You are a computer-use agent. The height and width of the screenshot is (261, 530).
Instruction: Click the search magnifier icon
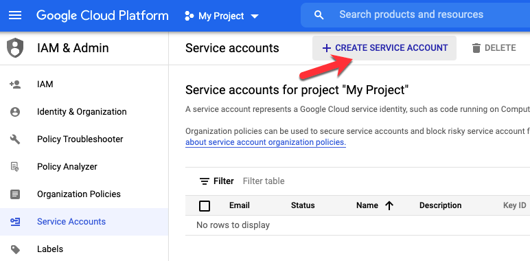(x=319, y=15)
